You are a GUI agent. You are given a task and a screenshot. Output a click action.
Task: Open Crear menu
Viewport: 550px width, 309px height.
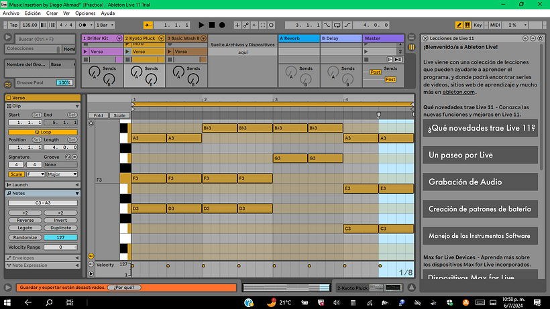pyautogui.click(x=52, y=13)
